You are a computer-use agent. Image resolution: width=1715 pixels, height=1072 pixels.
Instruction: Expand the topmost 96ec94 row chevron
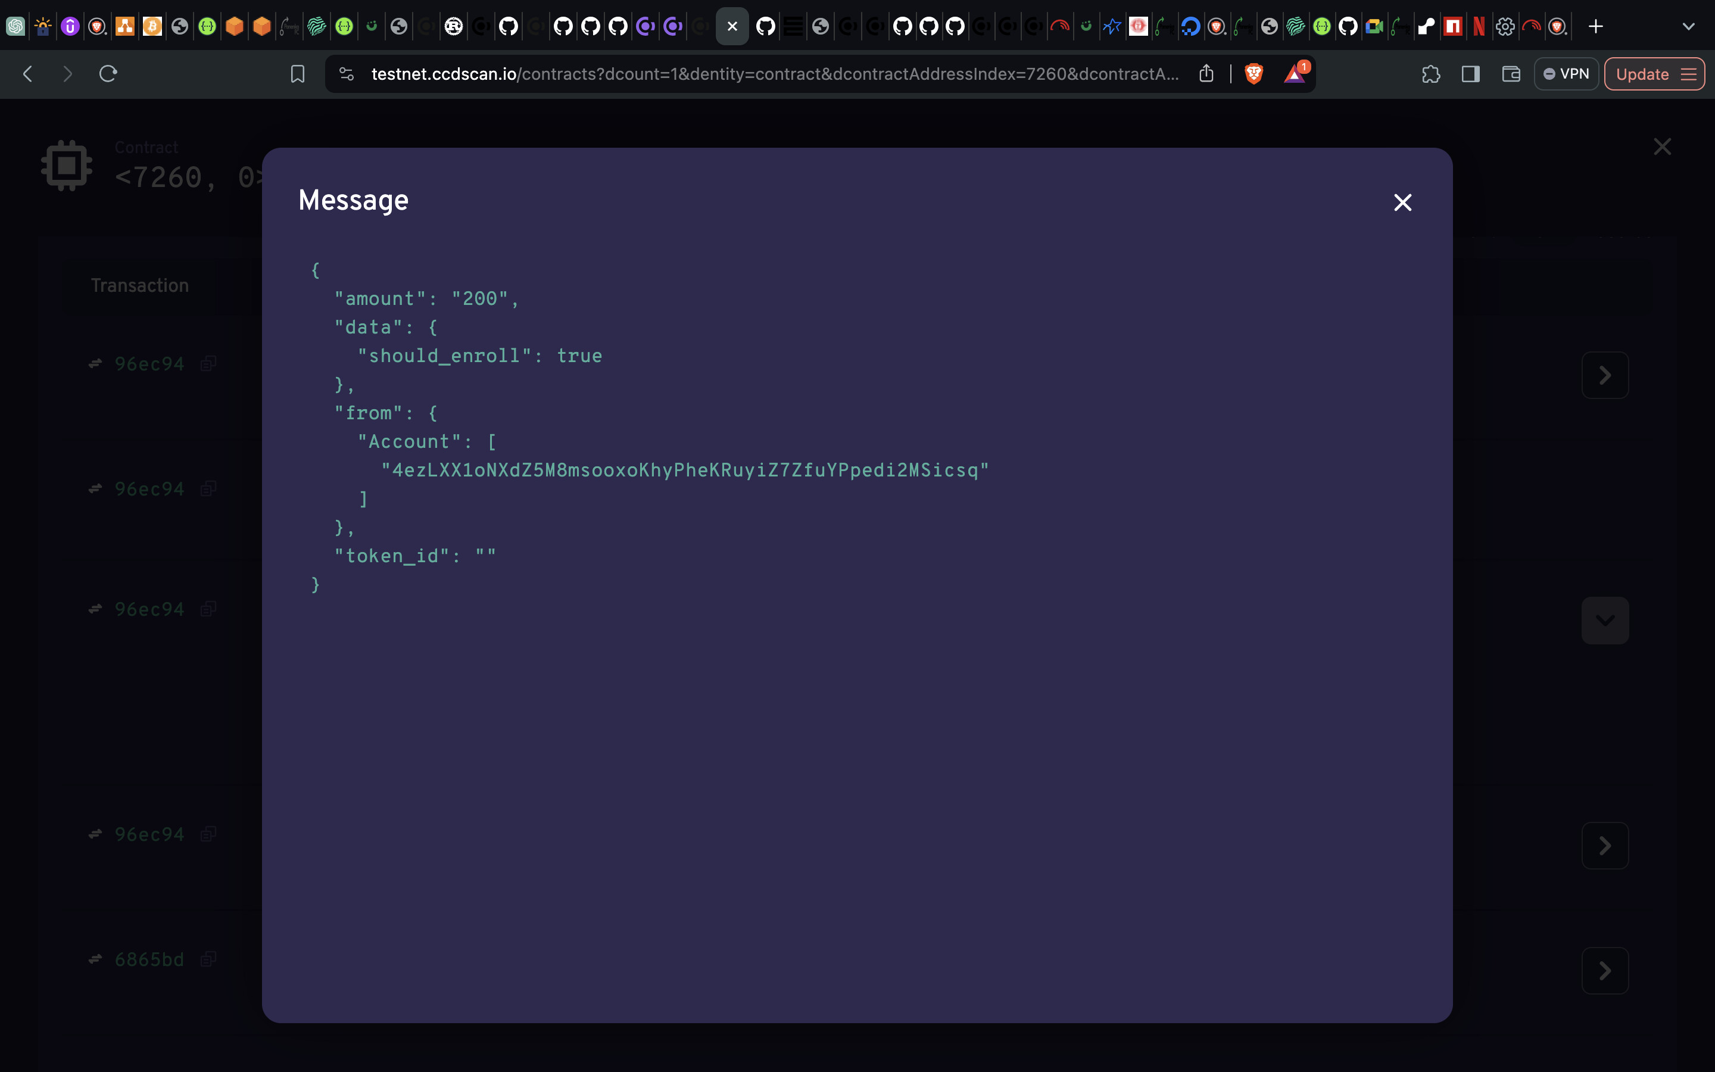pos(1605,375)
